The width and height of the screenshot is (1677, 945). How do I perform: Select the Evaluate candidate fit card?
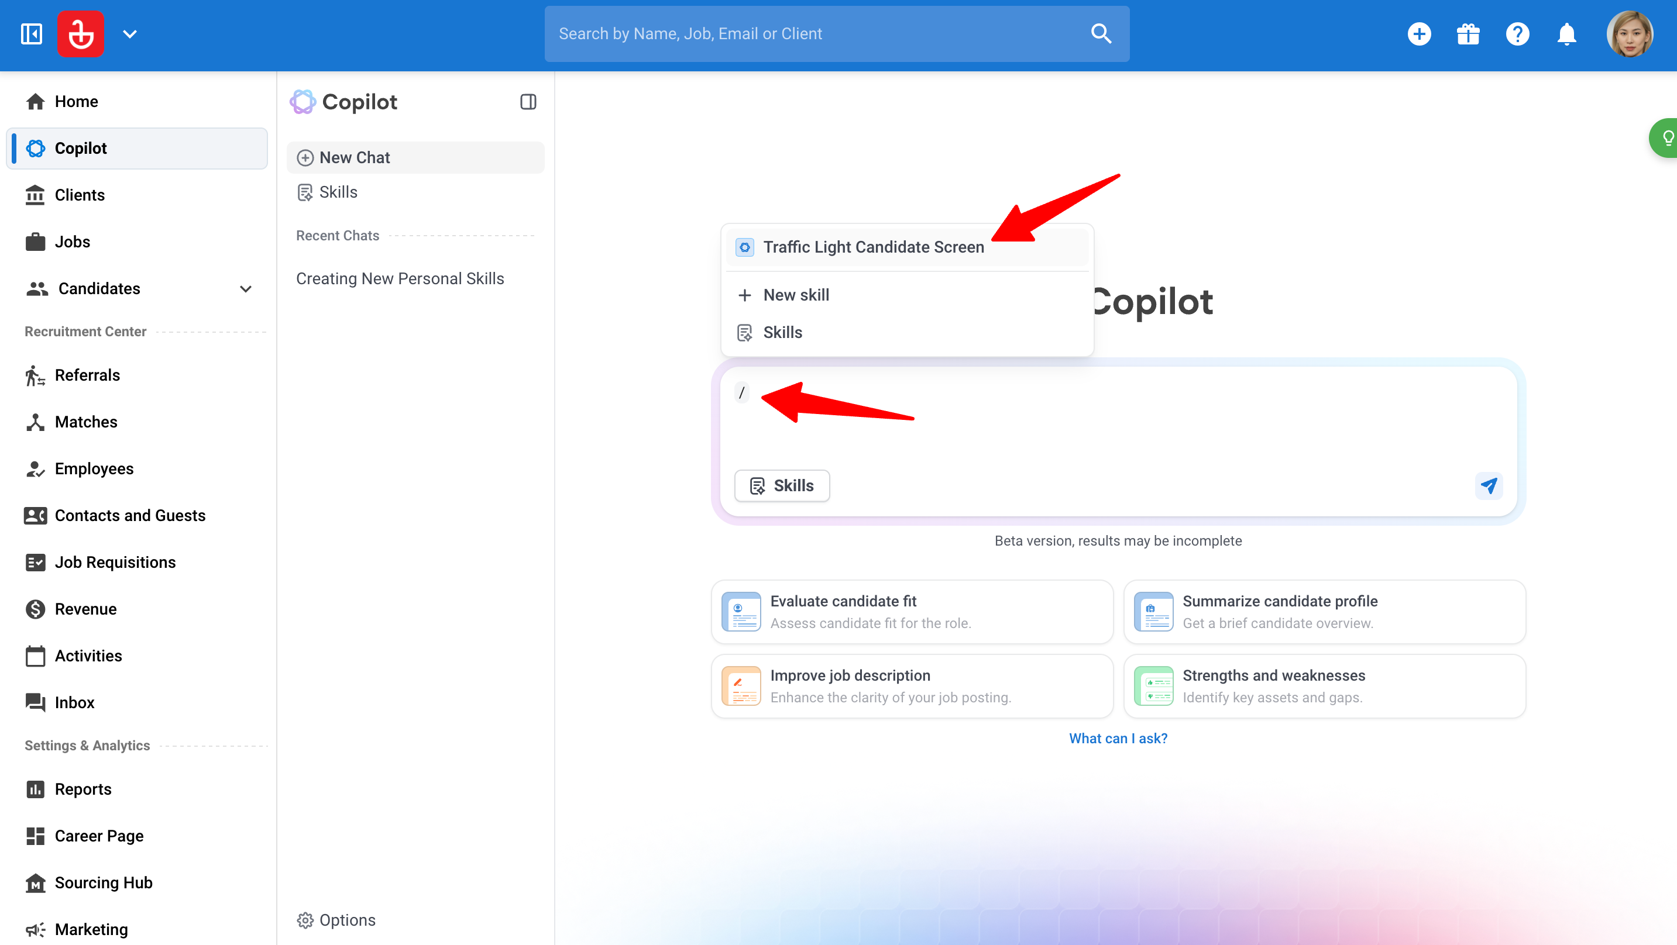point(912,612)
